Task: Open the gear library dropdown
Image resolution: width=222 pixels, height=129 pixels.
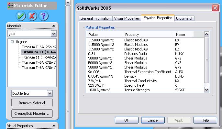Action: (x=53, y=34)
